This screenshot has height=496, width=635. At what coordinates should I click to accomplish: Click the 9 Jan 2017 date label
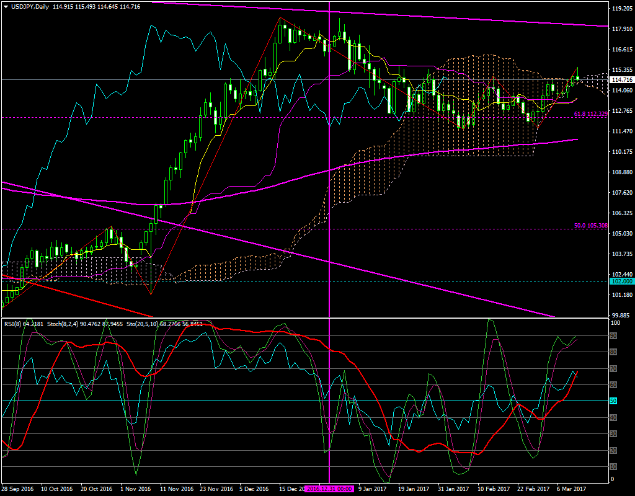(x=372, y=489)
